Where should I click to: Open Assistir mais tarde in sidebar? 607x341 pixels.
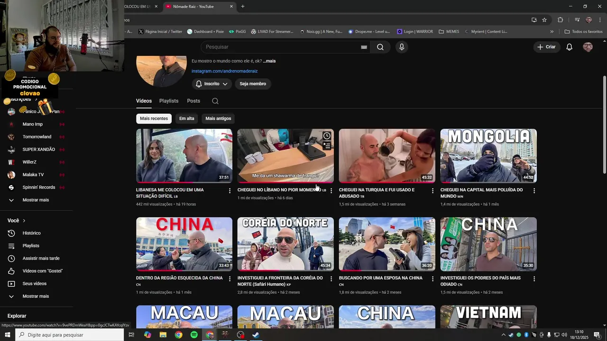41,259
